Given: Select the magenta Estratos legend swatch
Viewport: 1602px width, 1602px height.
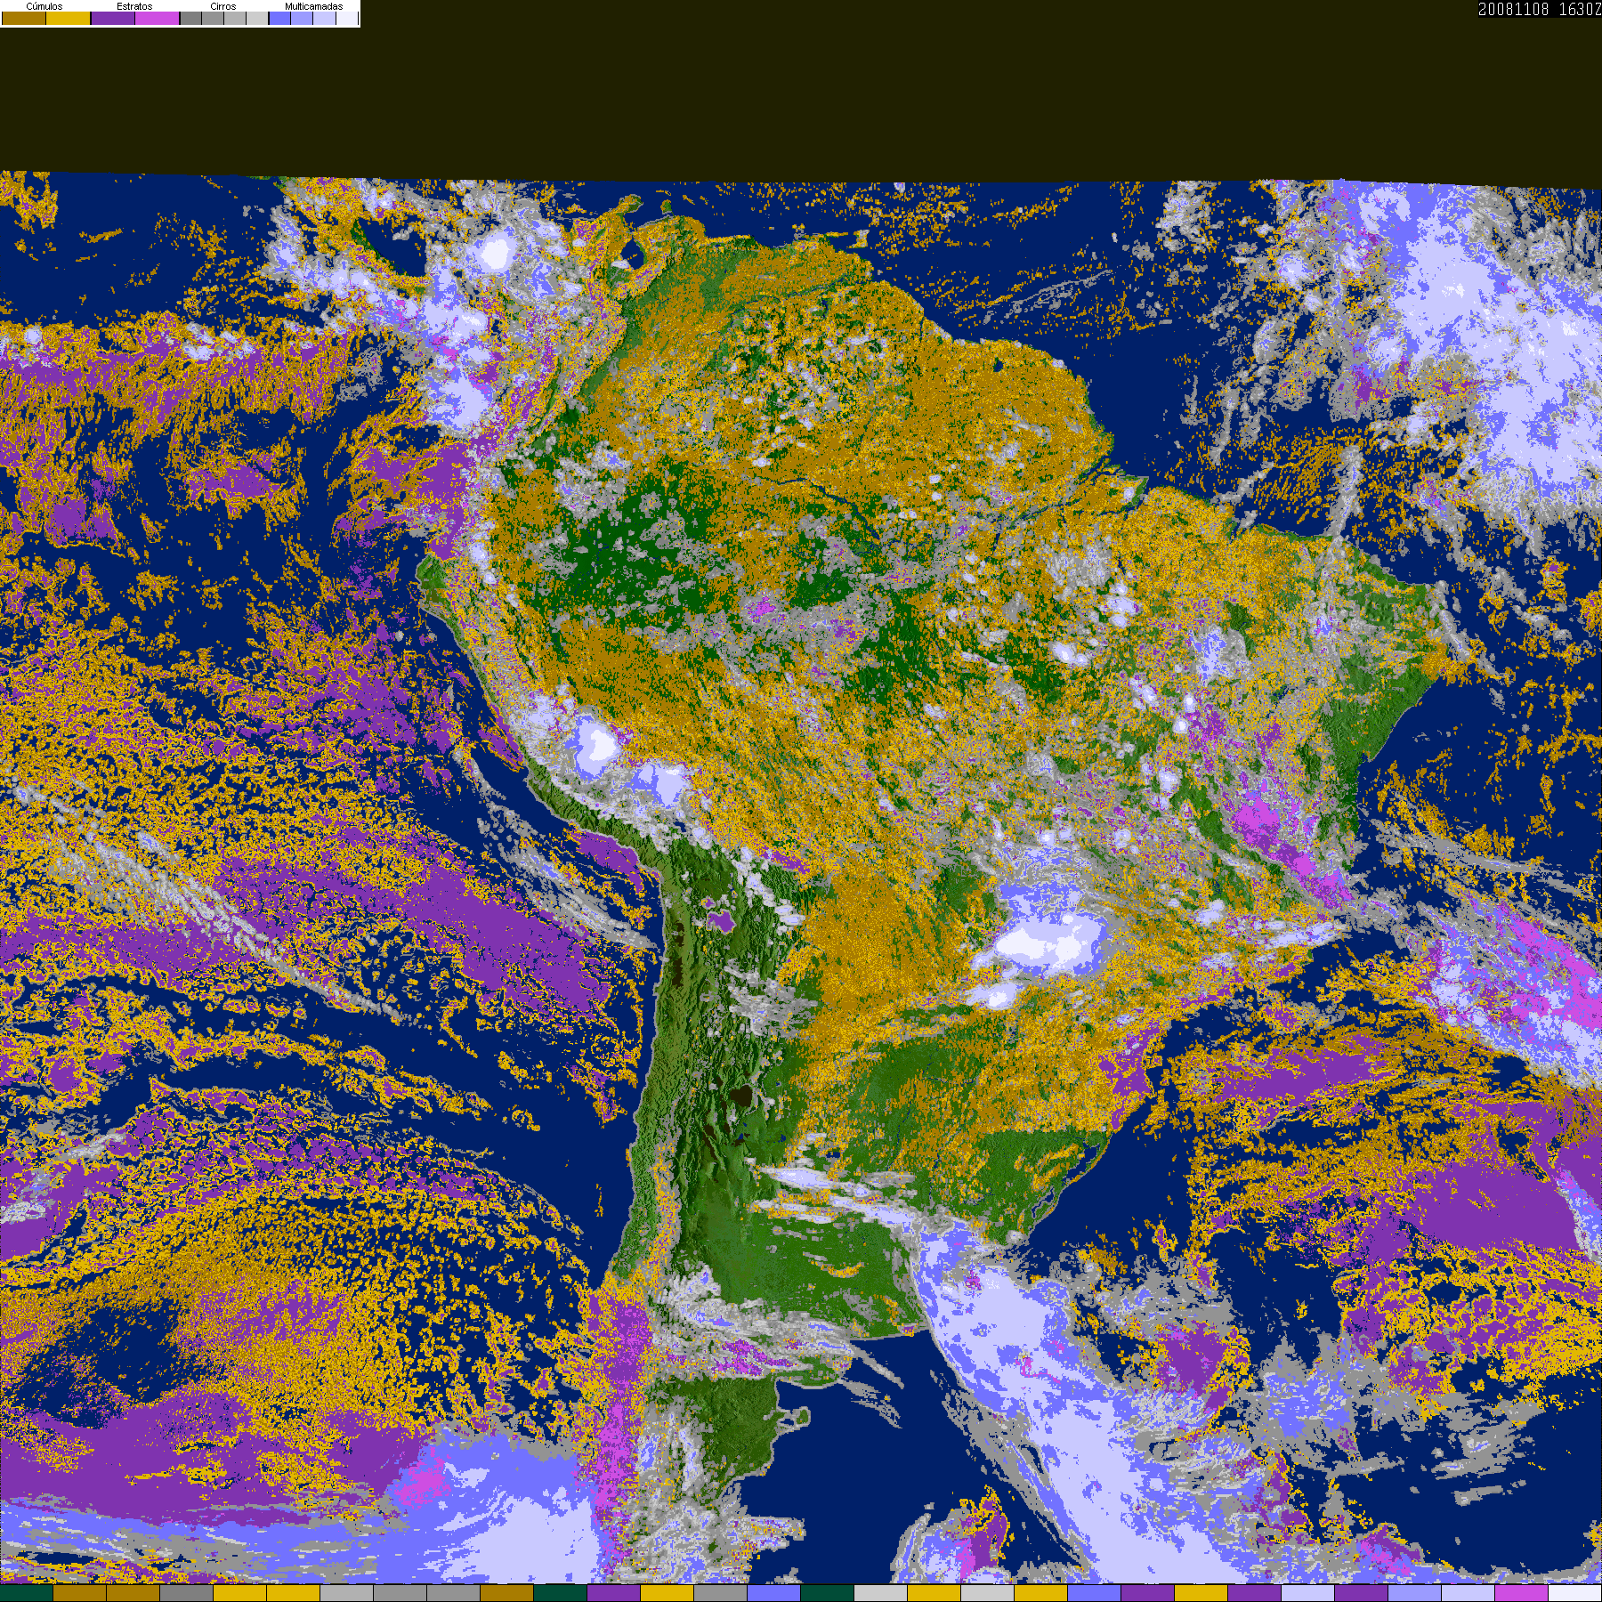Looking at the screenshot, I should (x=158, y=18).
